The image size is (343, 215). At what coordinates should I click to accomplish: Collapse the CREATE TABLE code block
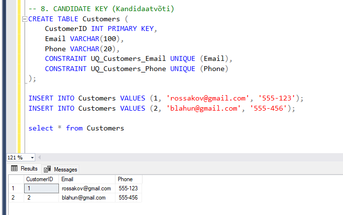(24, 19)
